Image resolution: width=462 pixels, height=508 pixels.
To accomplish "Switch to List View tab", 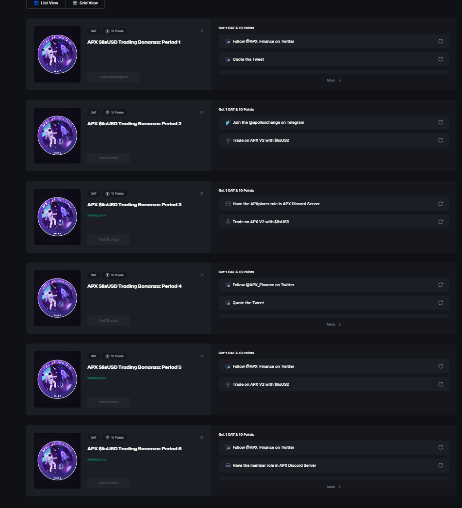I will tap(46, 3).
